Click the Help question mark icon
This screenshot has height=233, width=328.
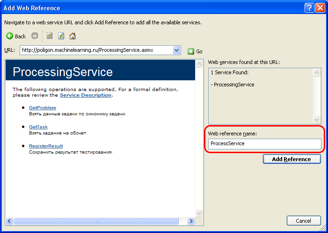click(x=309, y=8)
